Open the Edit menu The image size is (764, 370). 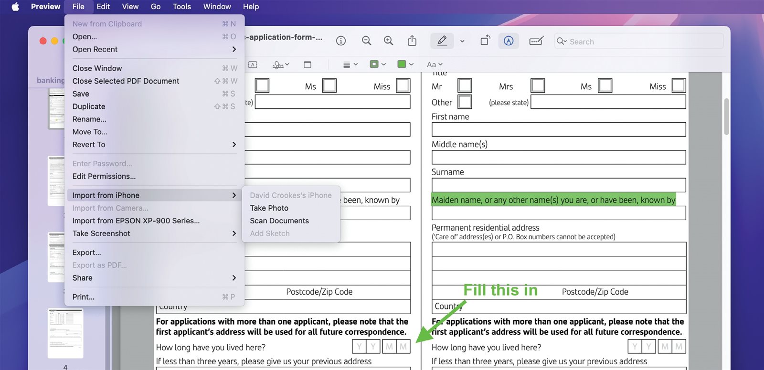pos(103,7)
